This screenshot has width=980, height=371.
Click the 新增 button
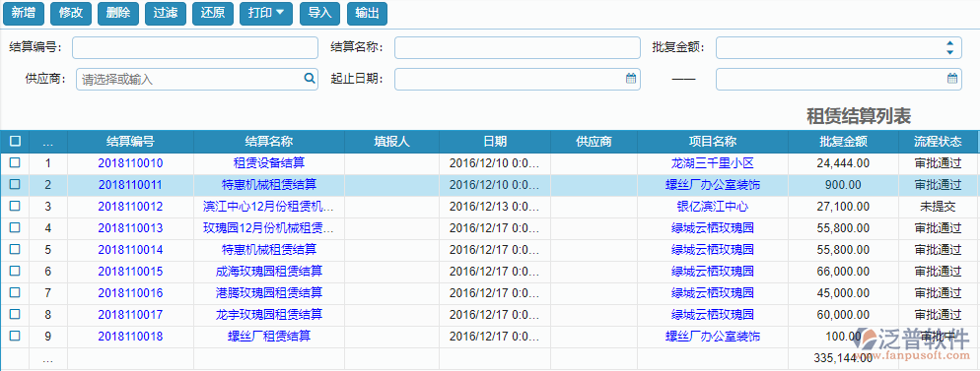[x=24, y=14]
